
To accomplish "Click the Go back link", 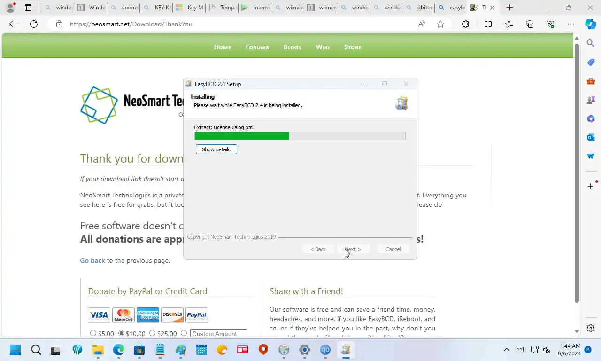I will click(92, 260).
